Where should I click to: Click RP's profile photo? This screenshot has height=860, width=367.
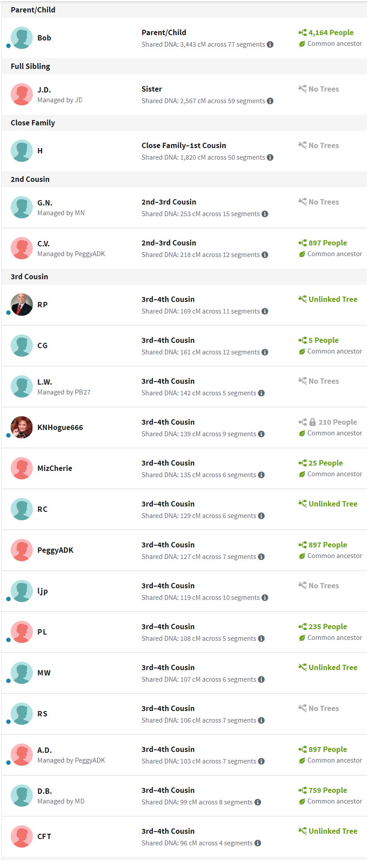point(22,305)
